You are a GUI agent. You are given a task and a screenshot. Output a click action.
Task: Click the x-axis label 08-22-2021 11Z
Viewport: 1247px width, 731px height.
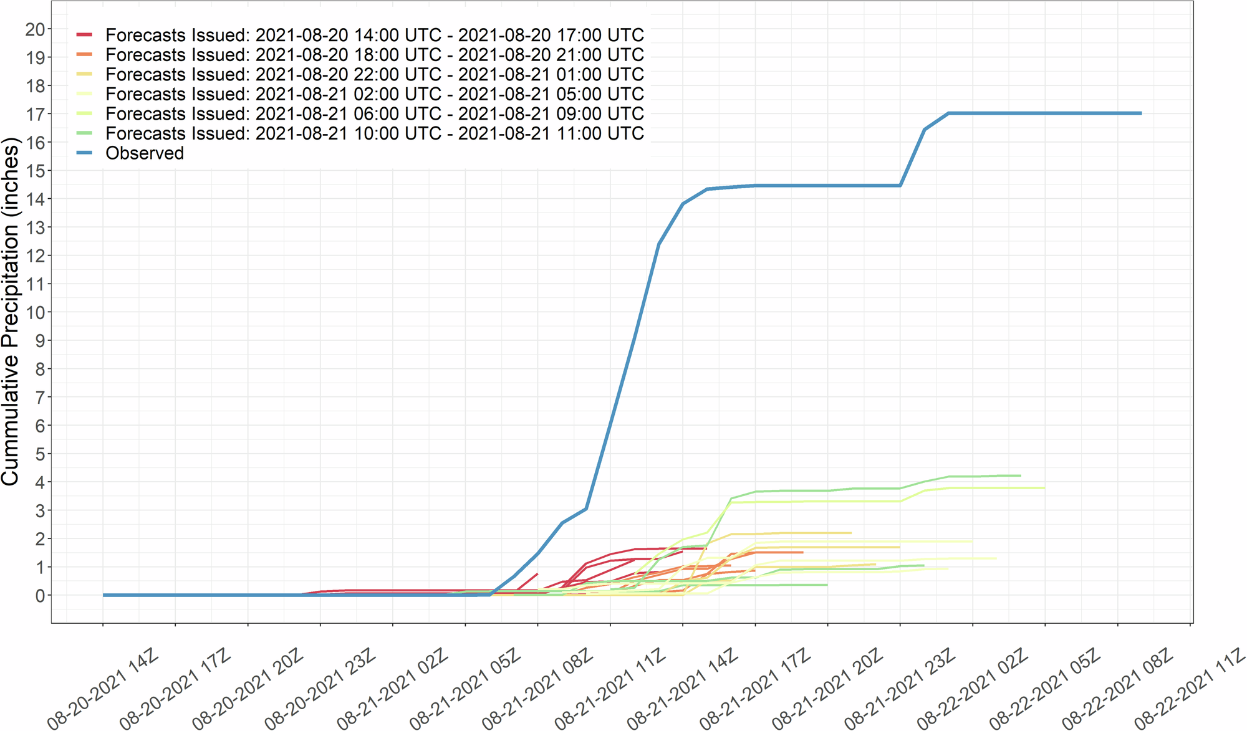point(1191,689)
